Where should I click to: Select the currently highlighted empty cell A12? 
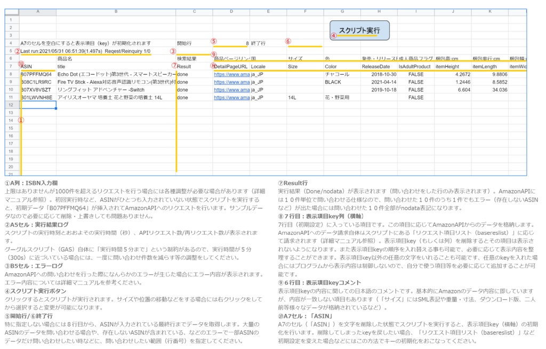click(x=37, y=105)
